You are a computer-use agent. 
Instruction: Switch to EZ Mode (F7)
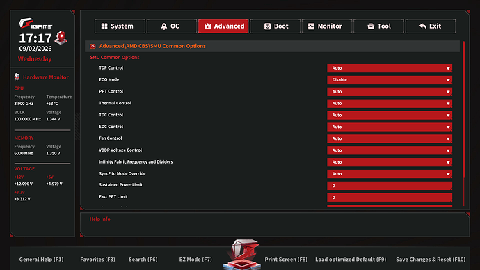[195, 260]
